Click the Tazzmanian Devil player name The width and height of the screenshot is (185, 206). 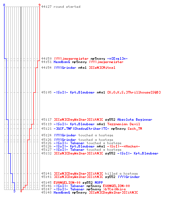tap(124, 124)
